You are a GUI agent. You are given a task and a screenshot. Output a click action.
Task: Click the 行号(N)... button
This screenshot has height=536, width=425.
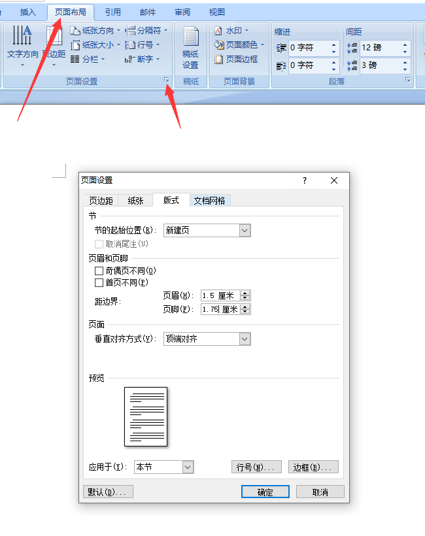pos(256,467)
